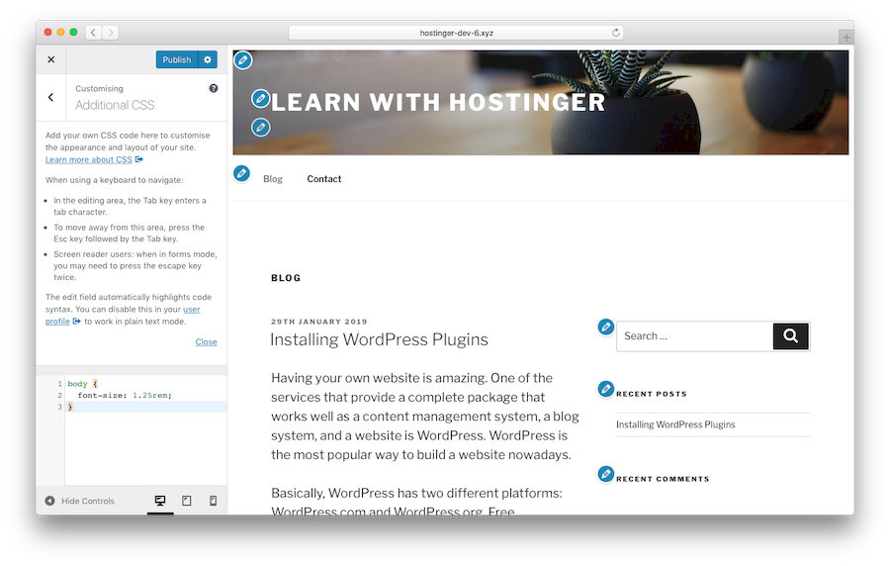Click edit pencil at header image top-left
The image size is (890, 566).
243,59
